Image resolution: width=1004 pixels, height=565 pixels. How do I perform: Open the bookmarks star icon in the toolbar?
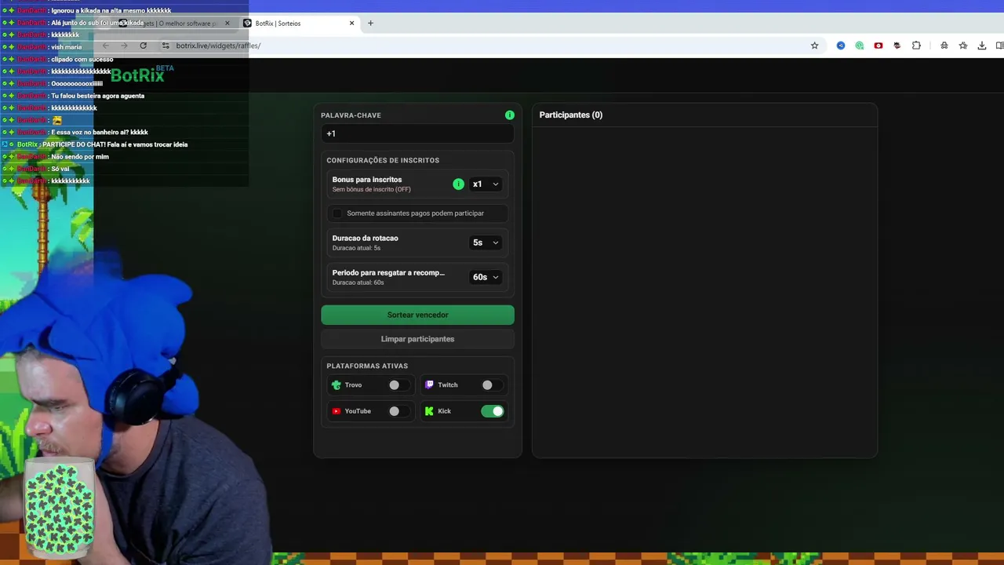point(963,46)
